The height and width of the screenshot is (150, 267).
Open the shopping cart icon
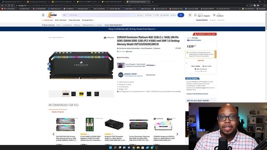(214, 15)
